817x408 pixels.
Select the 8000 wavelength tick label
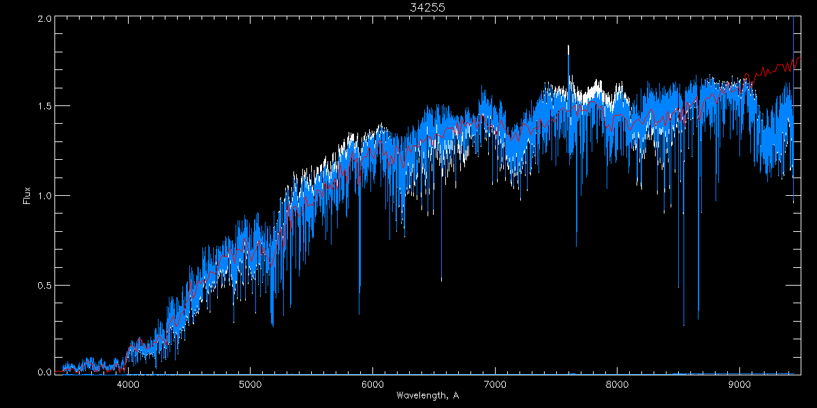pyautogui.click(x=618, y=384)
